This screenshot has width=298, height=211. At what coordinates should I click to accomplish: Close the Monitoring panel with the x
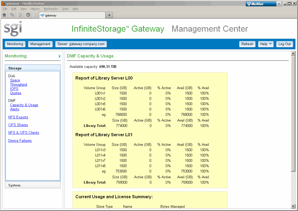[x=59, y=56]
